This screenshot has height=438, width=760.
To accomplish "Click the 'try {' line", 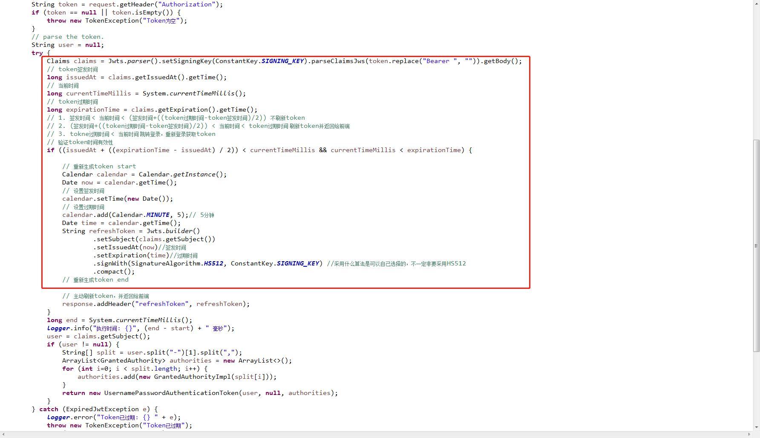I will tap(41, 53).
